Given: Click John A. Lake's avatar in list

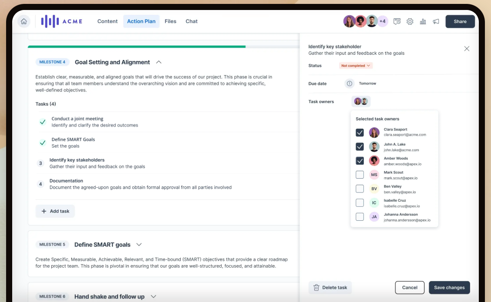Looking at the screenshot, I should tap(374, 146).
